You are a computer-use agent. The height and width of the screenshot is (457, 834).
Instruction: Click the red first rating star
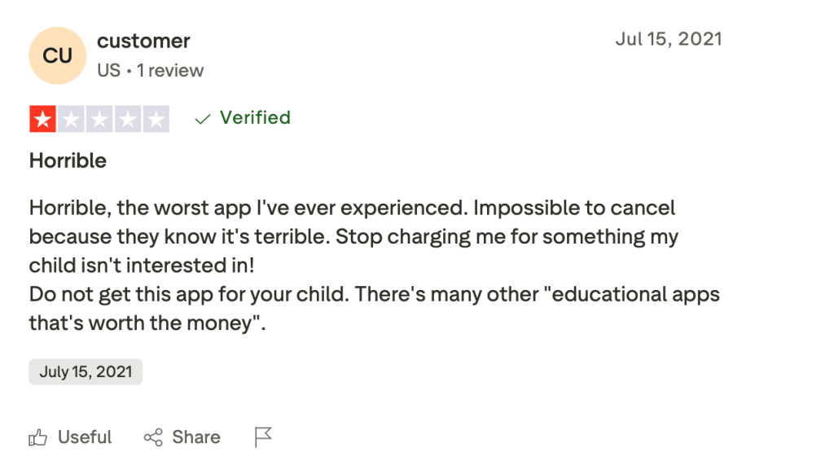pyautogui.click(x=42, y=119)
